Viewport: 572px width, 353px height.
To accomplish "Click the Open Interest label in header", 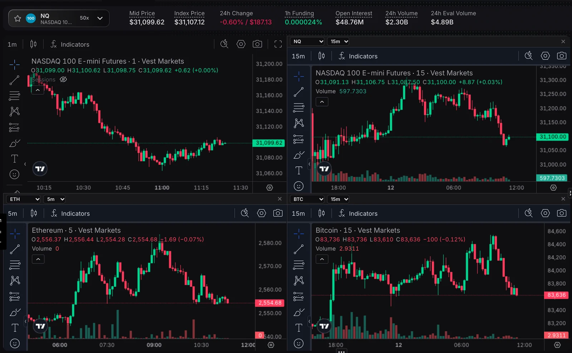I will 354,13.
